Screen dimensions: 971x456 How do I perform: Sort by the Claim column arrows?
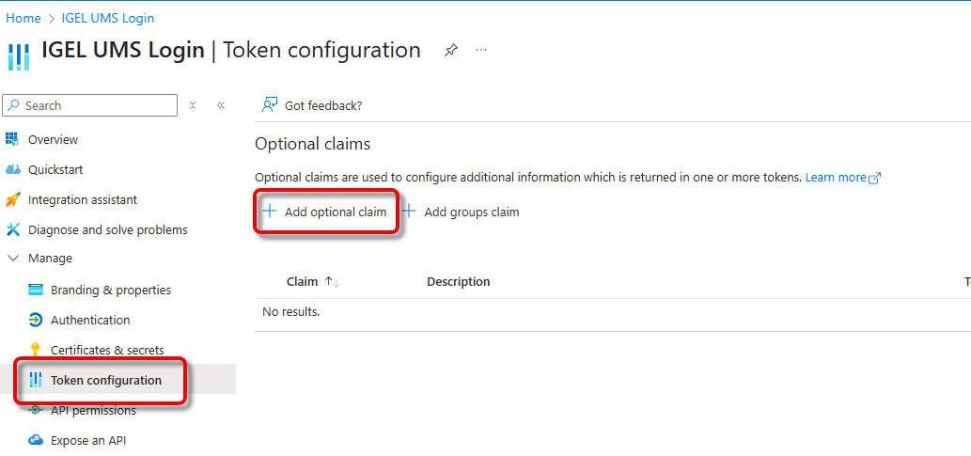[x=331, y=282]
